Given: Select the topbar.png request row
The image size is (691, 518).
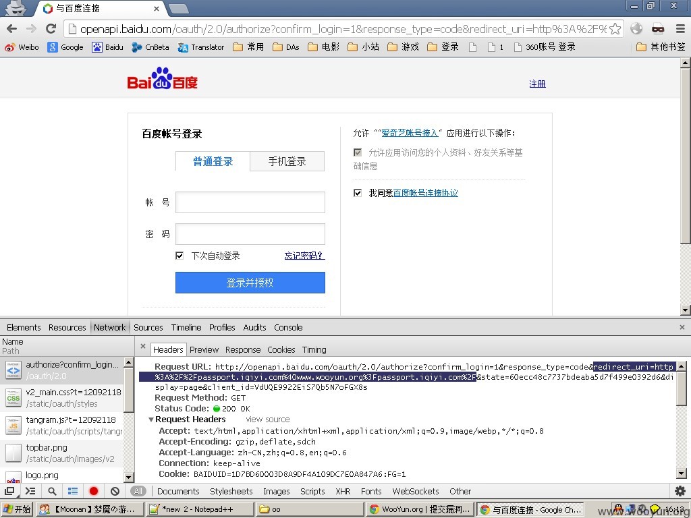Looking at the screenshot, I should (62, 453).
